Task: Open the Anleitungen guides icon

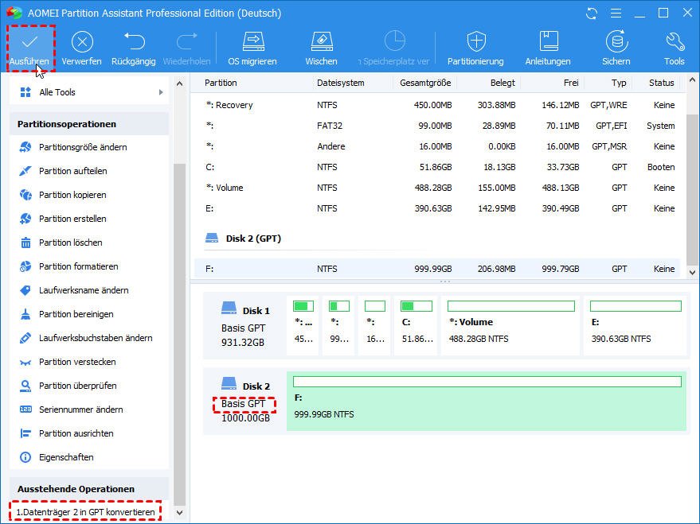Action: 548,42
